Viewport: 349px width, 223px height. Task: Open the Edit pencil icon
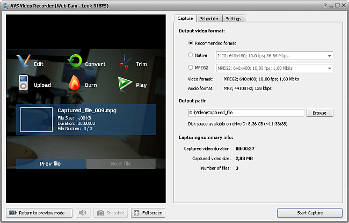24,61
